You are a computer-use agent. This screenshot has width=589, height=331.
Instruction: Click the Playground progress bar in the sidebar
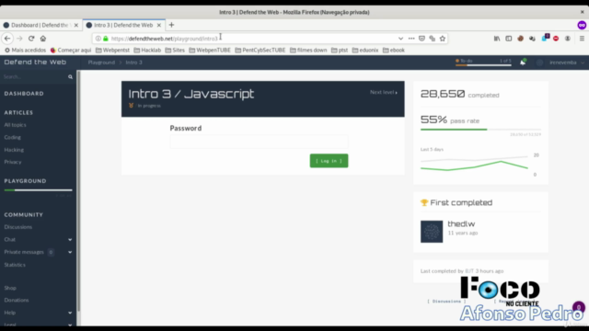coord(38,190)
